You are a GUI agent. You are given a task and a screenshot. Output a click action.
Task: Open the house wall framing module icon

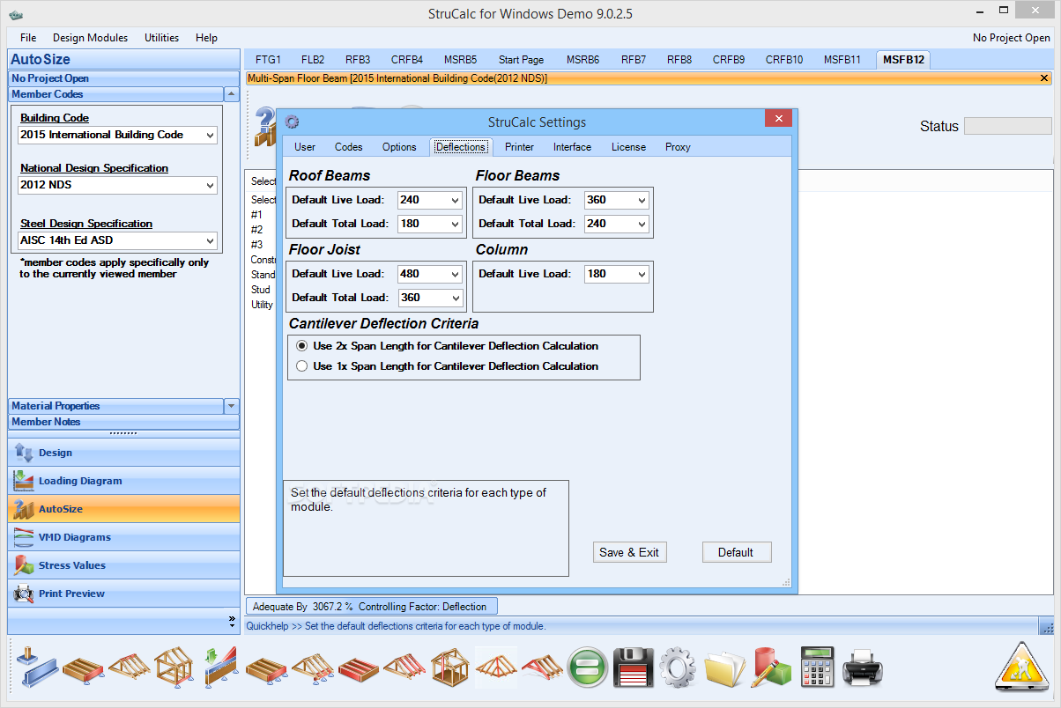click(x=174, y=669)
